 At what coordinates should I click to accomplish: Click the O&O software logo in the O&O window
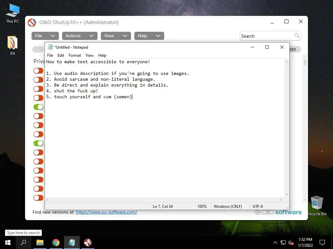278,212
